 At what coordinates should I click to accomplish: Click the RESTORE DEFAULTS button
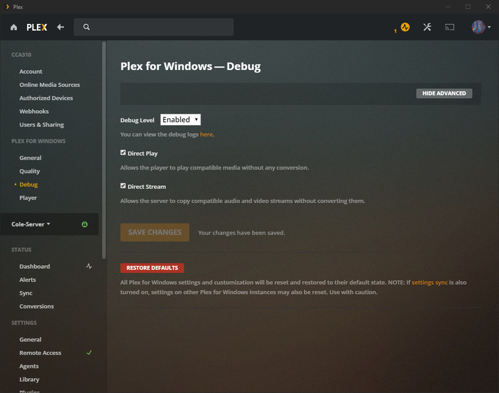click(x=152, y=268)
